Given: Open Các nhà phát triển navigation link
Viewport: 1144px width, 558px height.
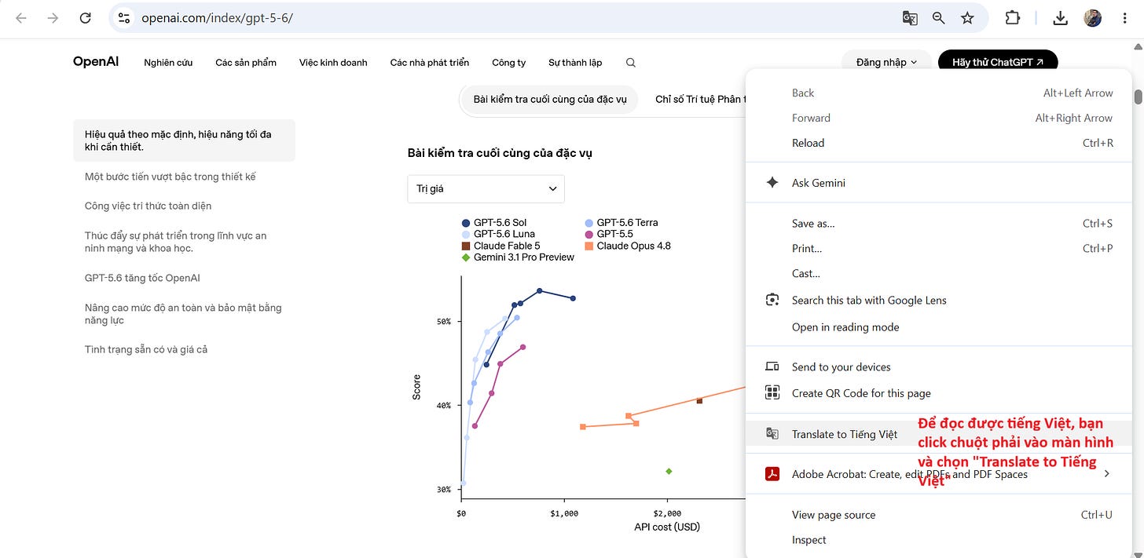Looking at the screenshot, I should tap(430, 63).
